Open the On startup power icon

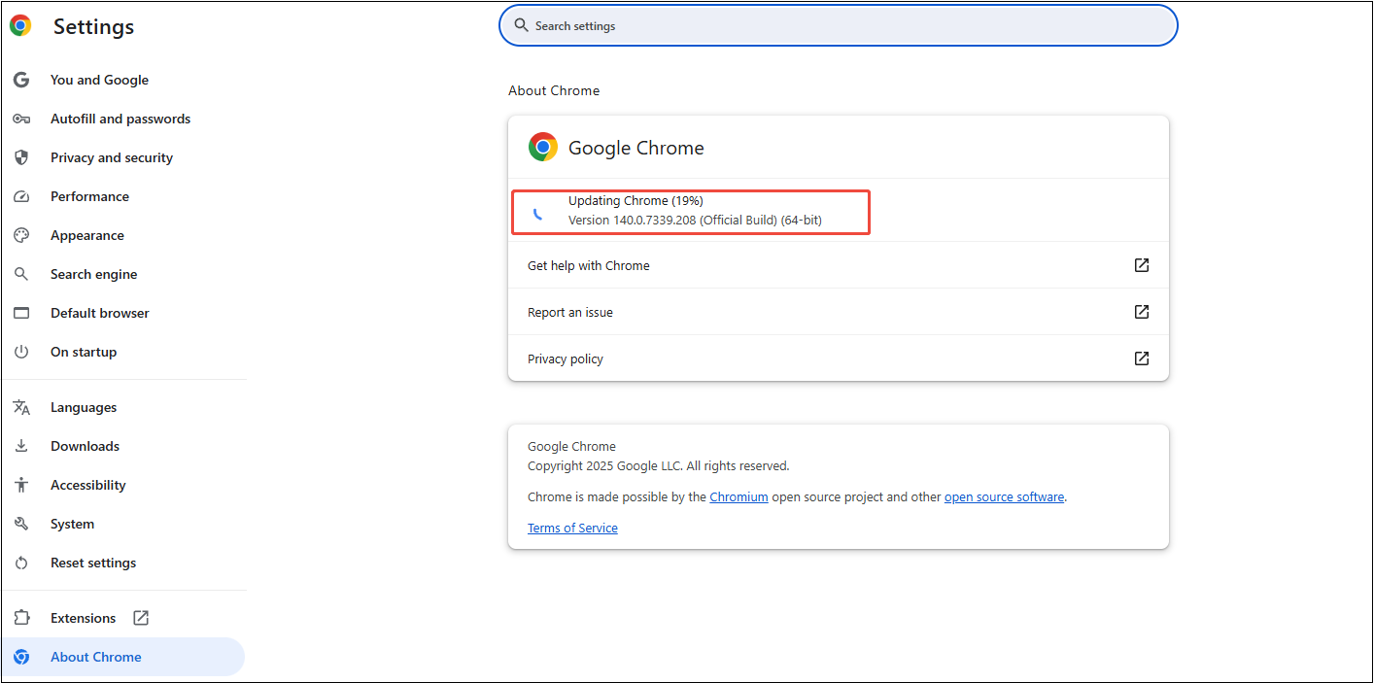point(20,352)
